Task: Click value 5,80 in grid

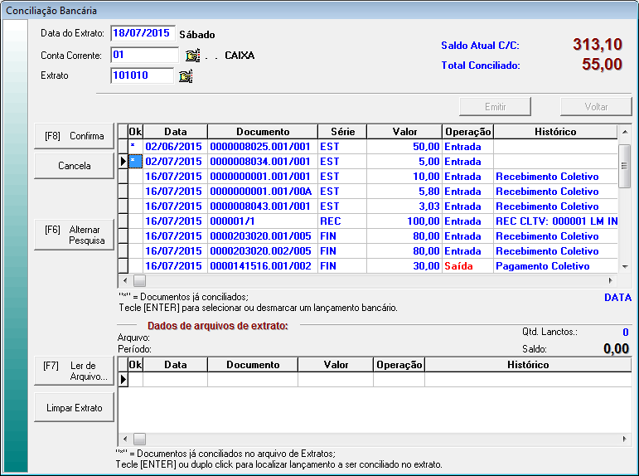Action: [404, 192]
